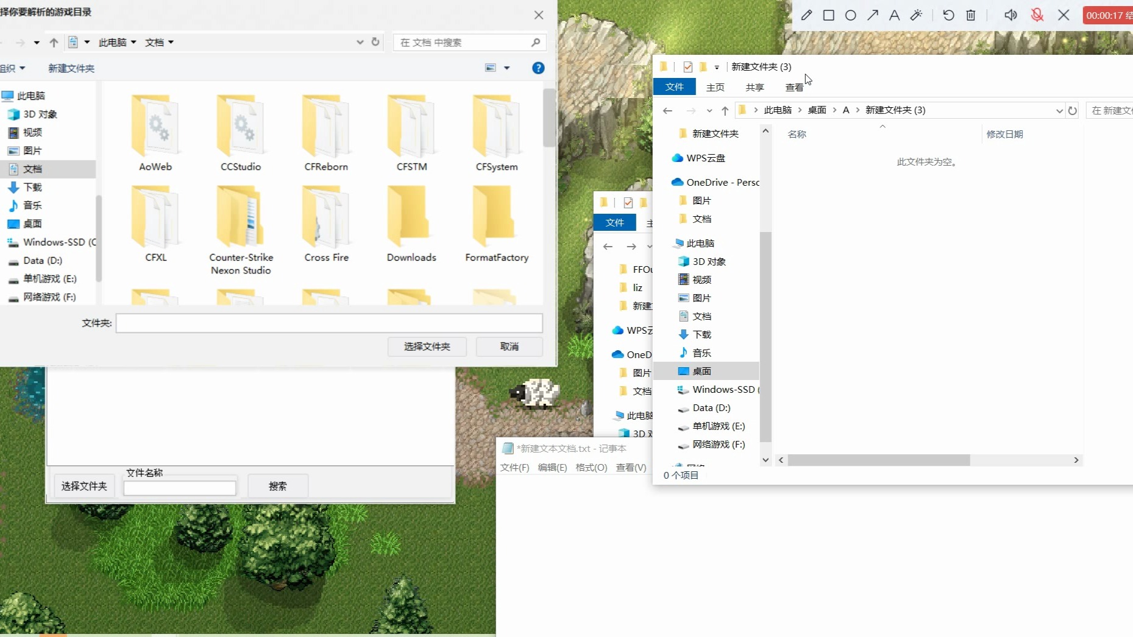Screen dimensions: 1133x637
Task: Select the arrow annotation tool
Action: coord(873,15)
